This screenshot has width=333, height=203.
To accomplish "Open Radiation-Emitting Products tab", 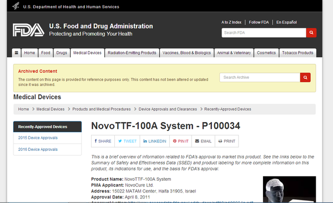I will (132, 53).
